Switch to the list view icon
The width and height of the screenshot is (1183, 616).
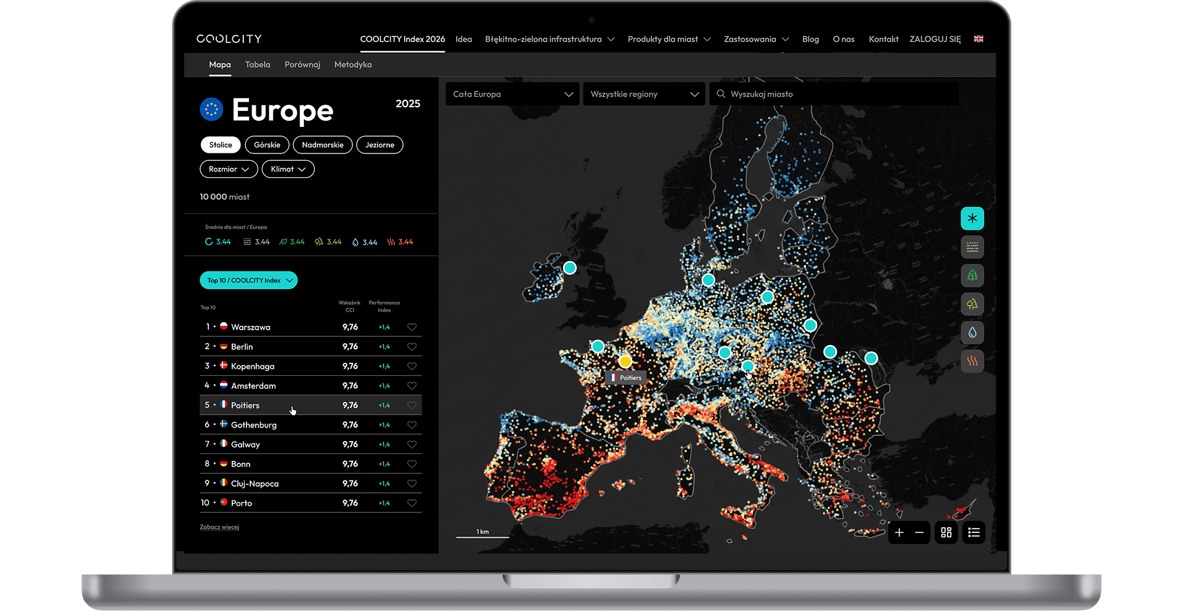point(974,532)
